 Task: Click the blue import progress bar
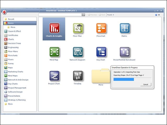tap(124, 79)
